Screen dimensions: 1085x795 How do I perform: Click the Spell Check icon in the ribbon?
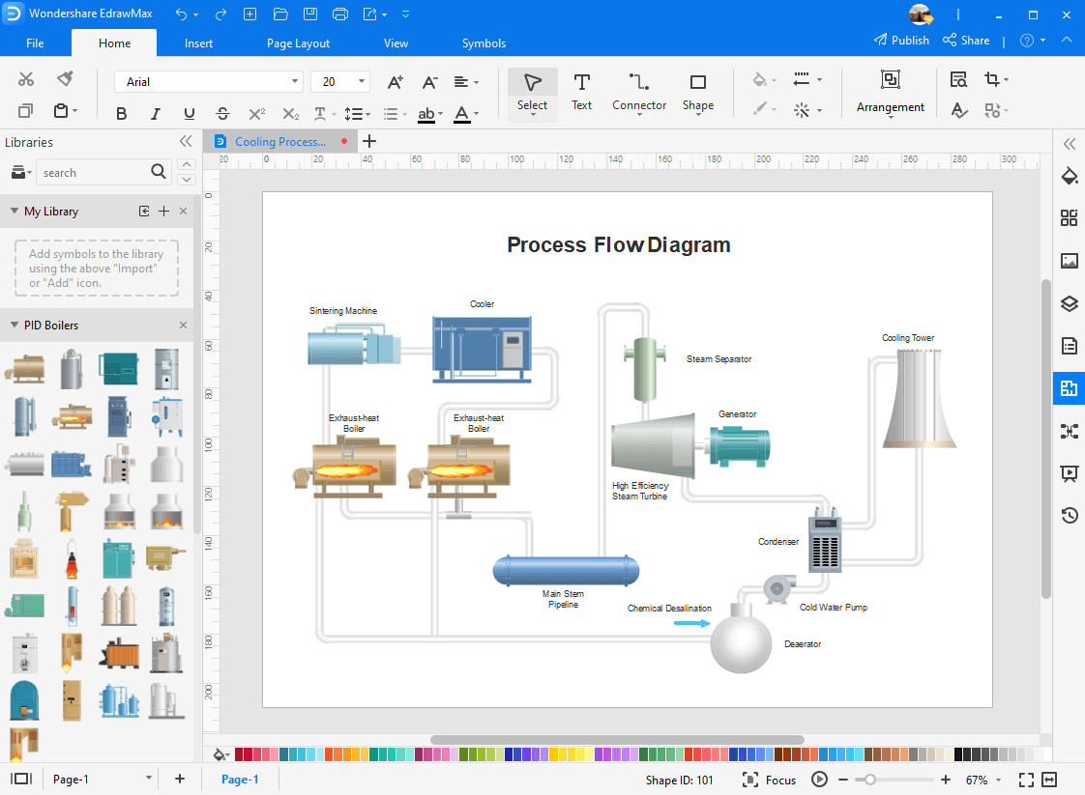point(958,110)
